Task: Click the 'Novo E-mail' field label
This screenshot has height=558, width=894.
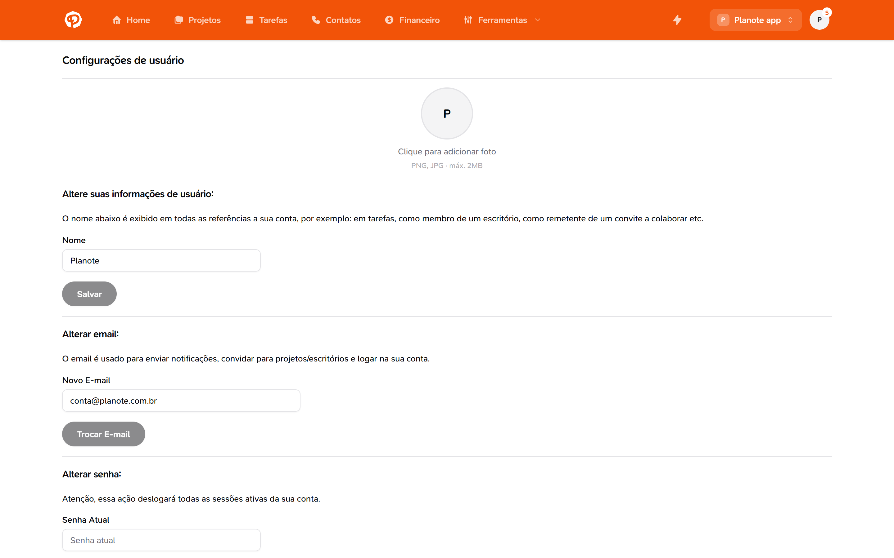Action: 86,380
